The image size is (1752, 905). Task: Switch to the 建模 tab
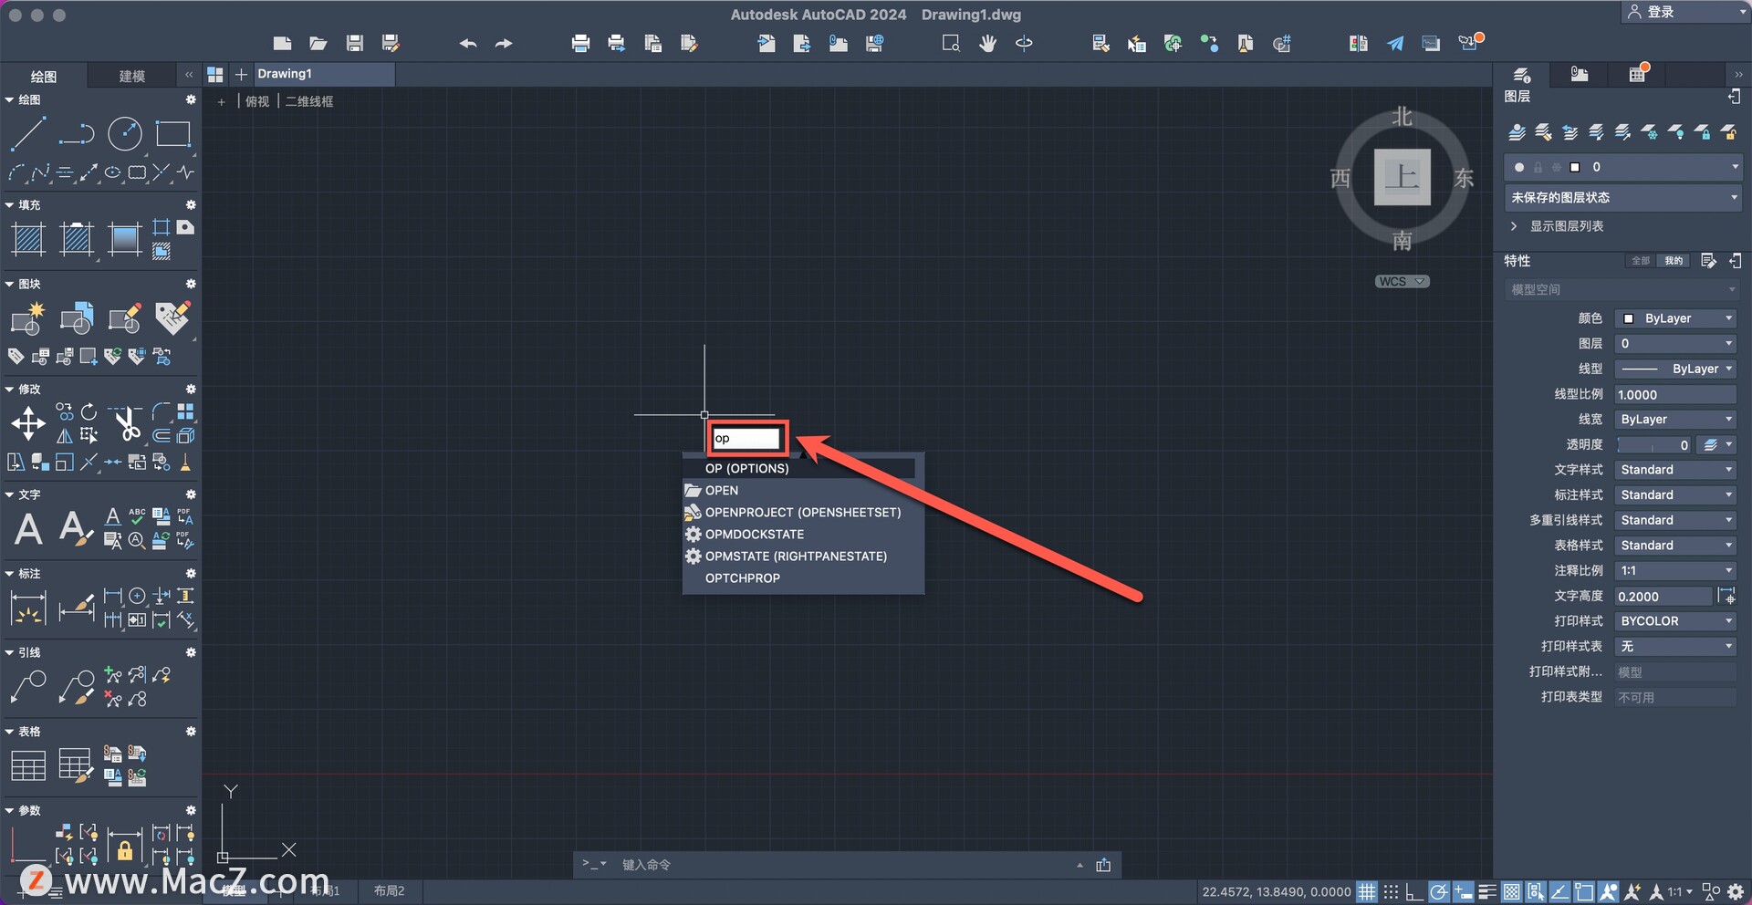click(132, 76)
